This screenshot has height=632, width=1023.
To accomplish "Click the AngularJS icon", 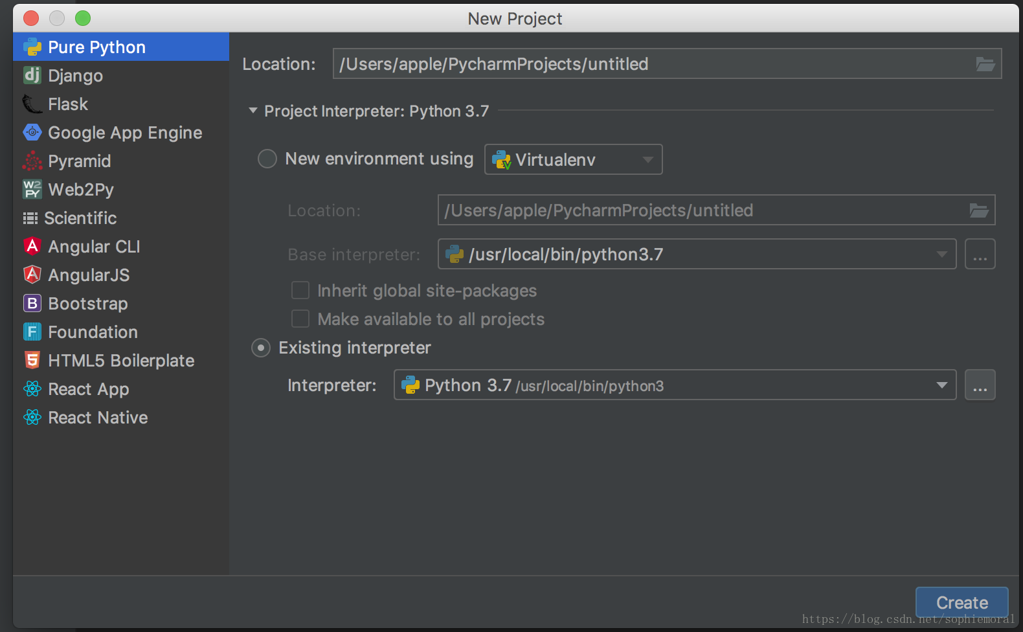I will (x=32, y=275).
